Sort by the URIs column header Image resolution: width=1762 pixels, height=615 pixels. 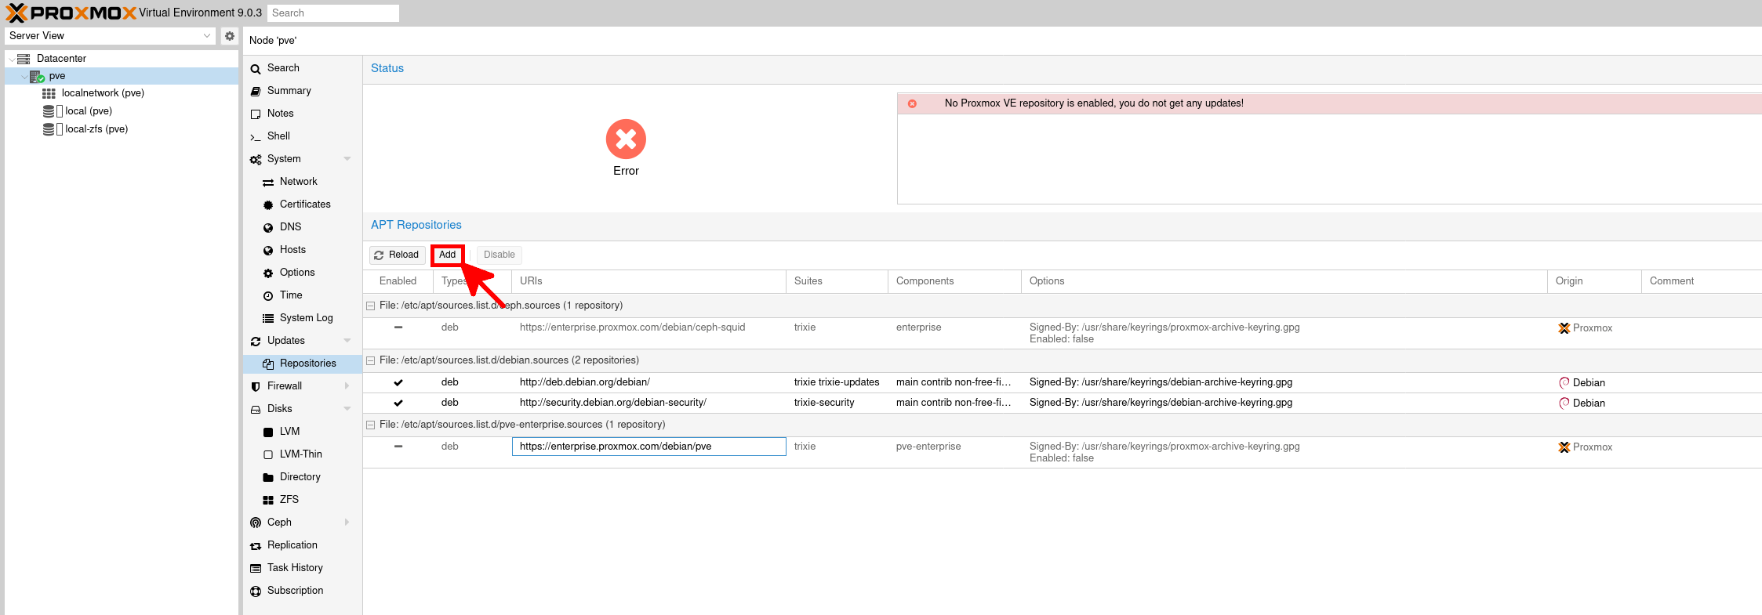(x=648, y=281)
